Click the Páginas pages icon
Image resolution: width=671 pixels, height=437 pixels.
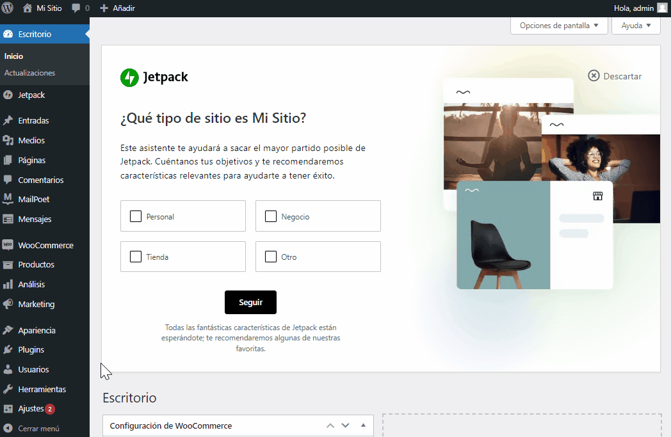tap(8, 161)
